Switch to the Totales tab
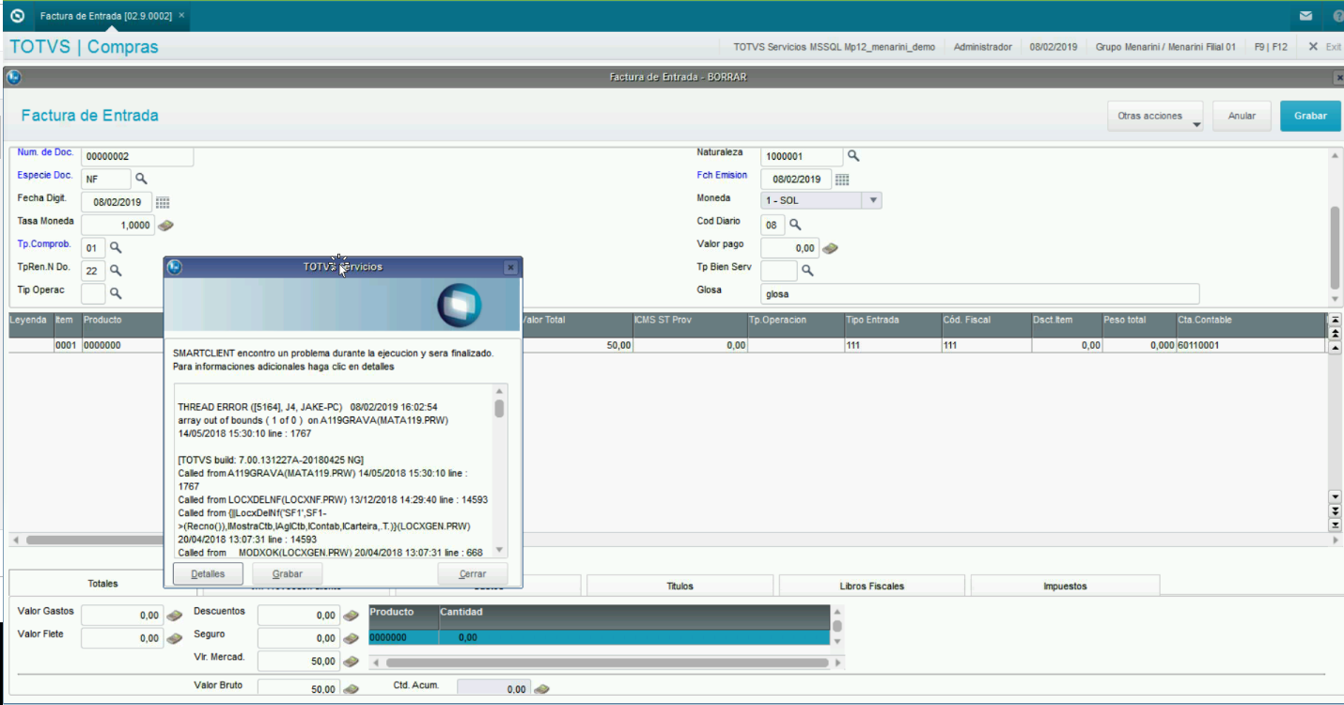The width and height of the screenshot is (1344, 705). [x=102, y=584]
